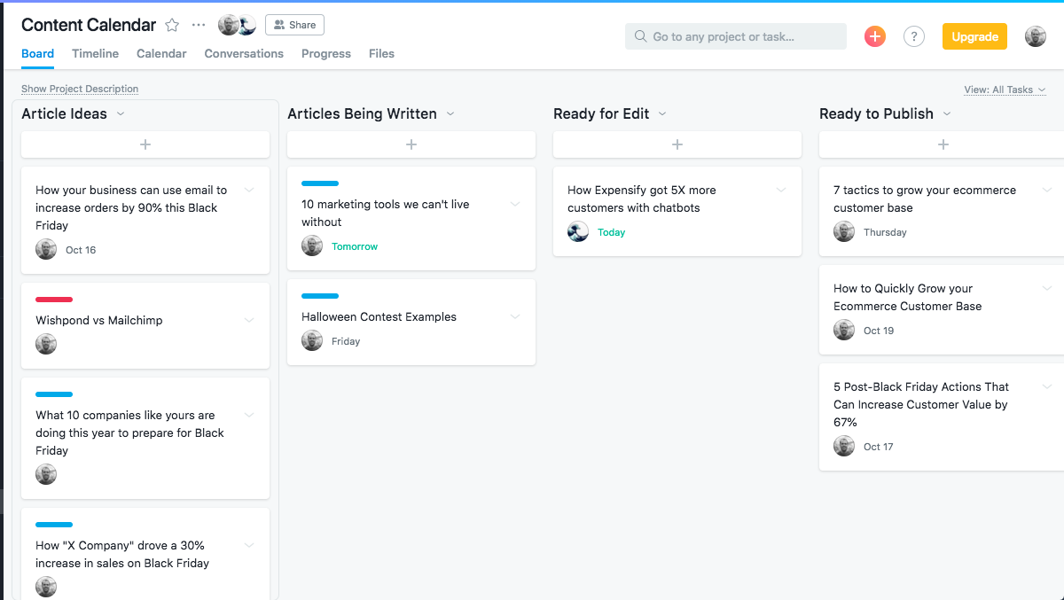This screenshot has width=1064, height=600.
Task: Click the Tomorrow due date on marketing tools card
Action: coord(355,246)
